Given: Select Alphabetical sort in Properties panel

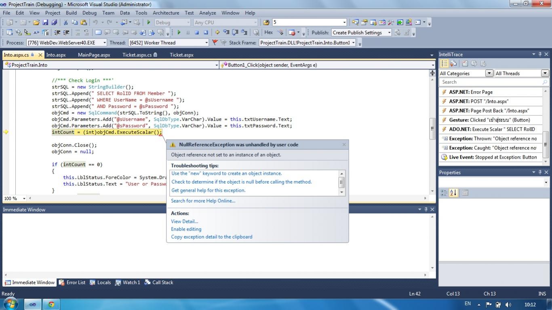Looking at the screenshot, I should pyautogui.click(x=453, y=193).
